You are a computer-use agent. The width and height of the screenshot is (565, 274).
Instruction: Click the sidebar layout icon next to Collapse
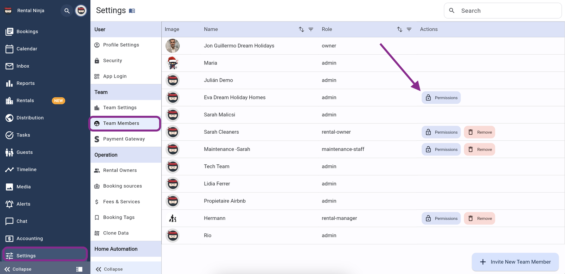tap(79, 269)
